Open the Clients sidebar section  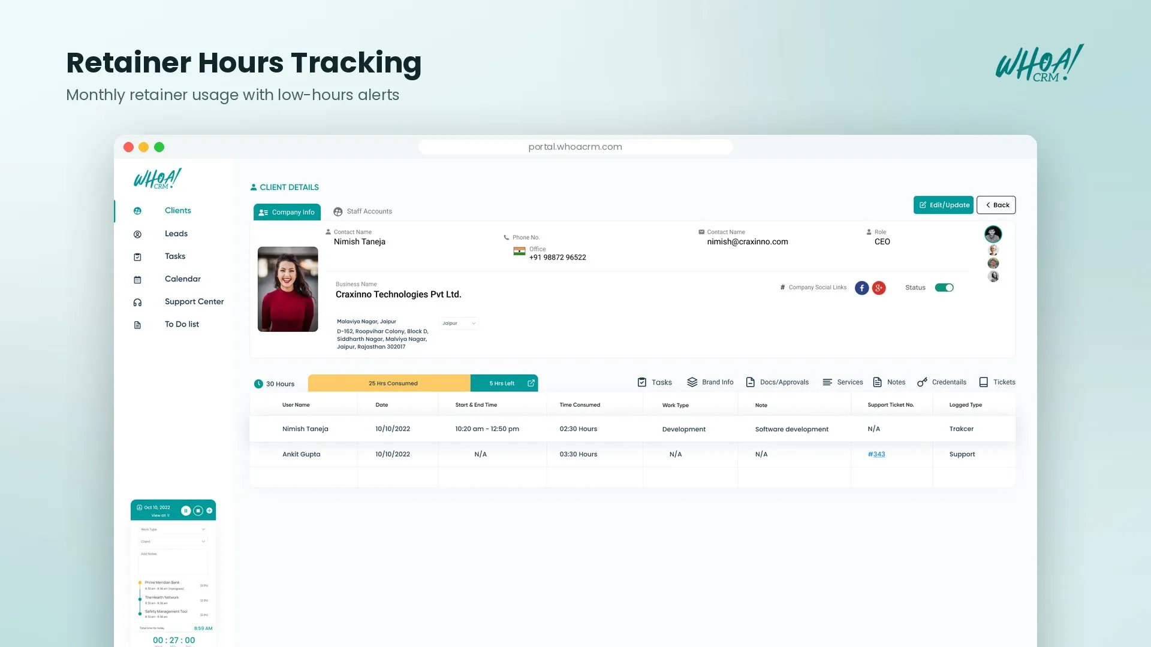[177, 210]
